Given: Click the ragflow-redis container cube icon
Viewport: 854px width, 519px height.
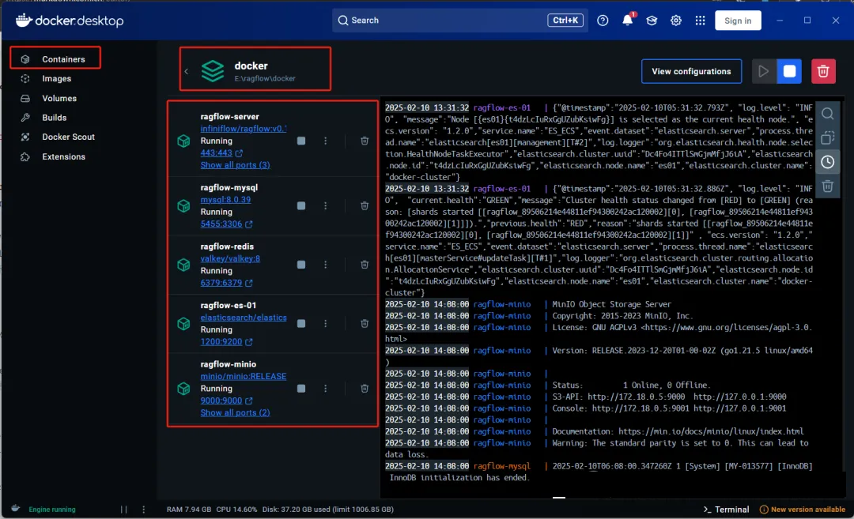Looking at the screenshot, I should (x=183, y=265).
